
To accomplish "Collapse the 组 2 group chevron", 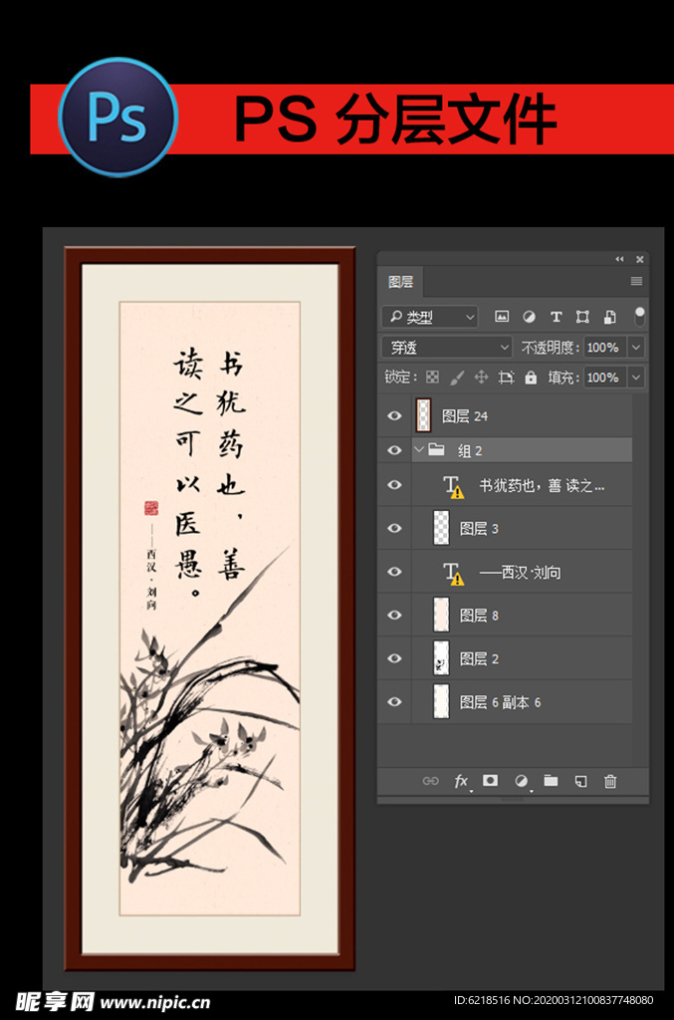I will (x=419, y=449).
